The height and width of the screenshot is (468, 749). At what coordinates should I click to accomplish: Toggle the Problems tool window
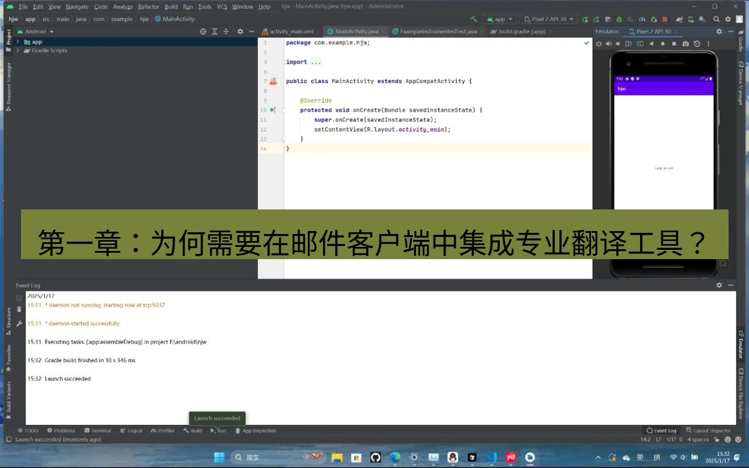[x=61, y=431]
